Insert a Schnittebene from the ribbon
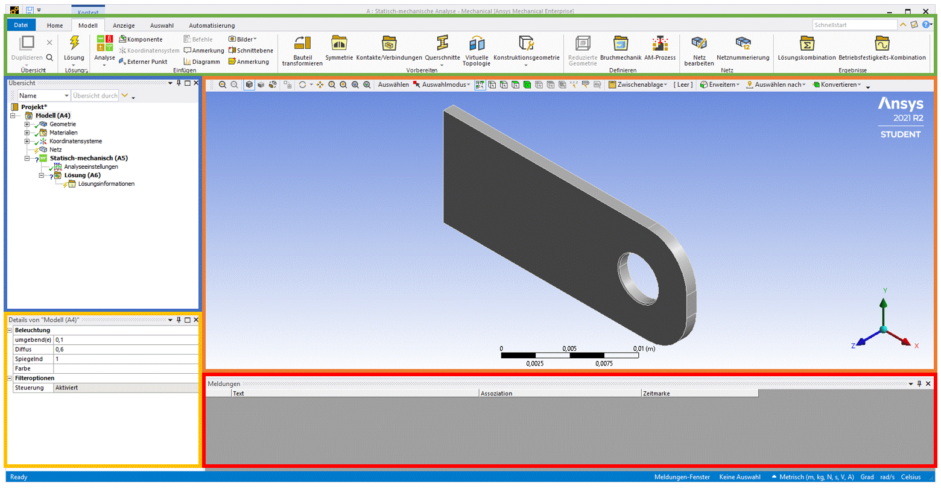The height and width of the screenshot is (489, 941). [251, 51]
